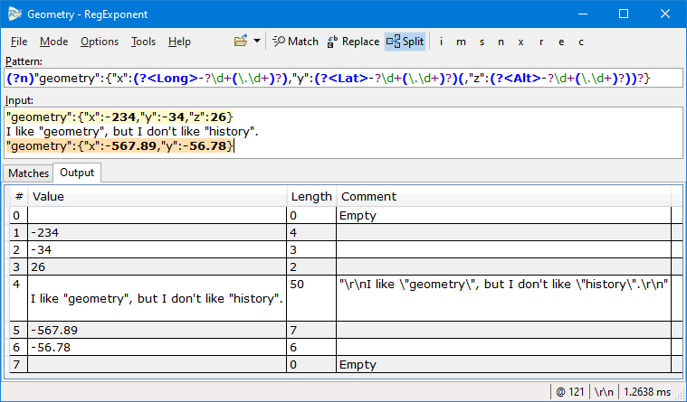Expand the dropdown arrow beside open icon

click(257, 42)
